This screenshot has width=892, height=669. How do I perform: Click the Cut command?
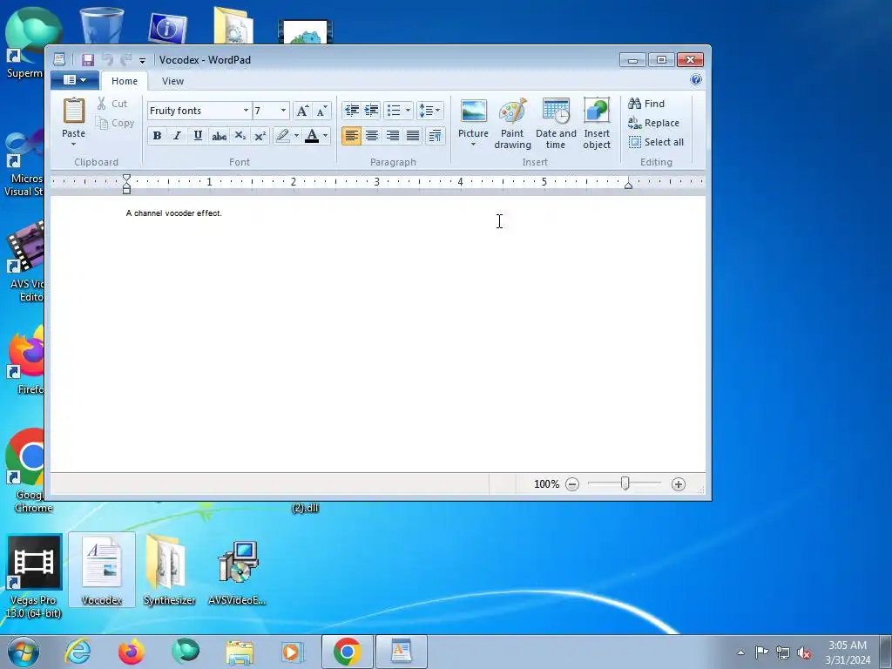(x=112, y=104)
